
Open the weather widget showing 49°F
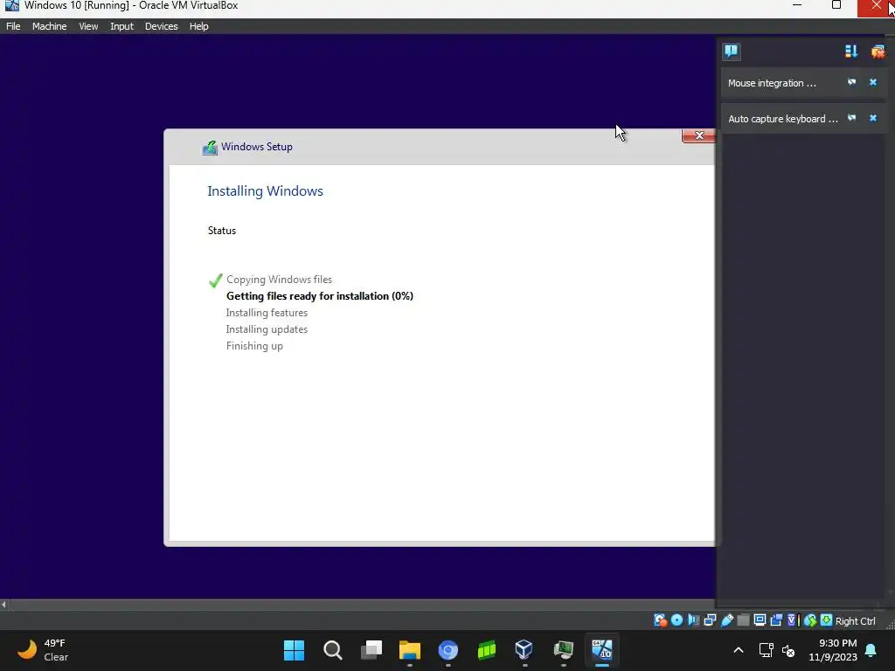click(42, 650)
